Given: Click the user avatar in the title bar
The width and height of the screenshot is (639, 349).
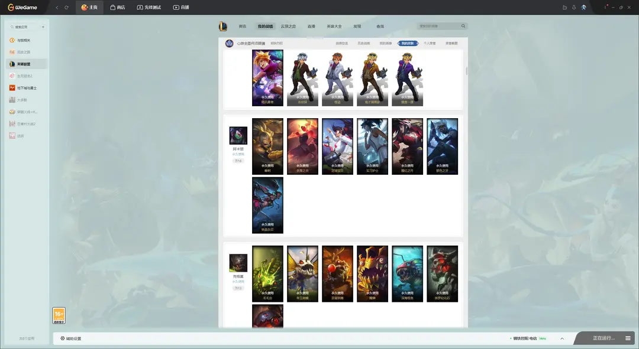Looking at the screenshot, I should [583, 7].
